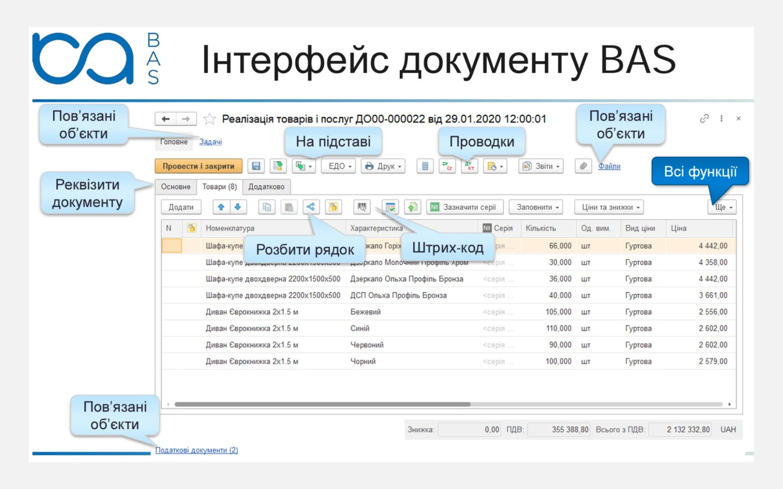The image size is (783, 489).
Task: Move row down with blue down arrow
Action: click(238, 207)
